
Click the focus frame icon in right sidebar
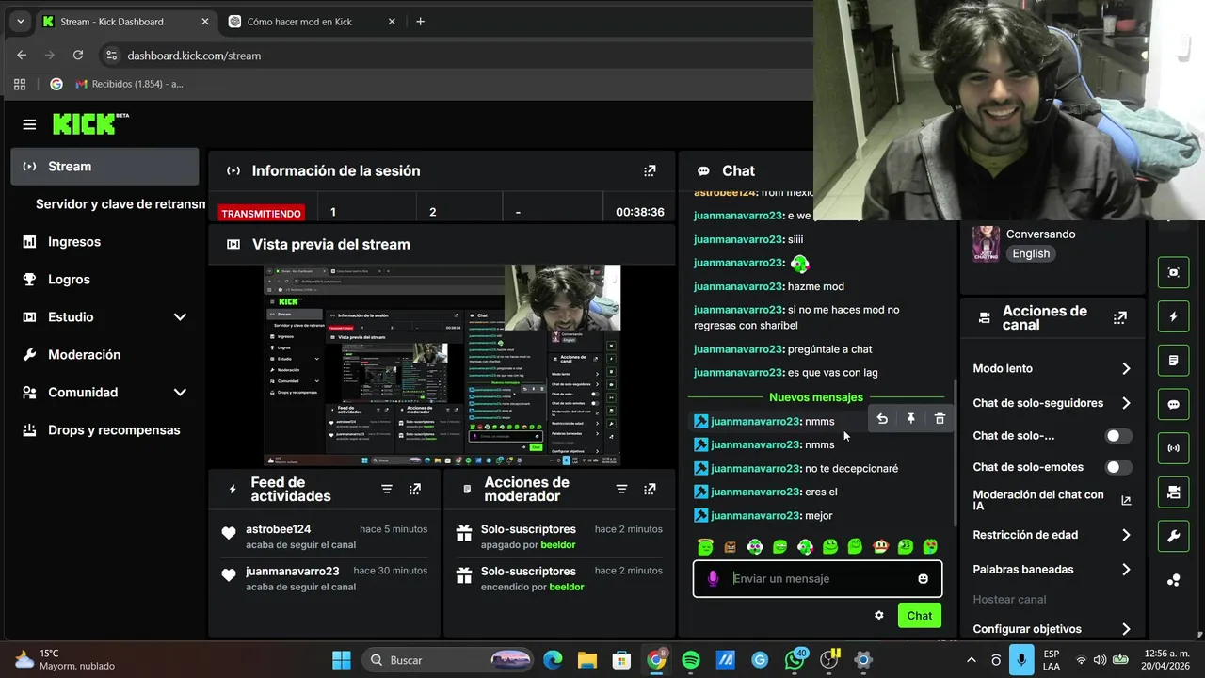click(1173, 272)
